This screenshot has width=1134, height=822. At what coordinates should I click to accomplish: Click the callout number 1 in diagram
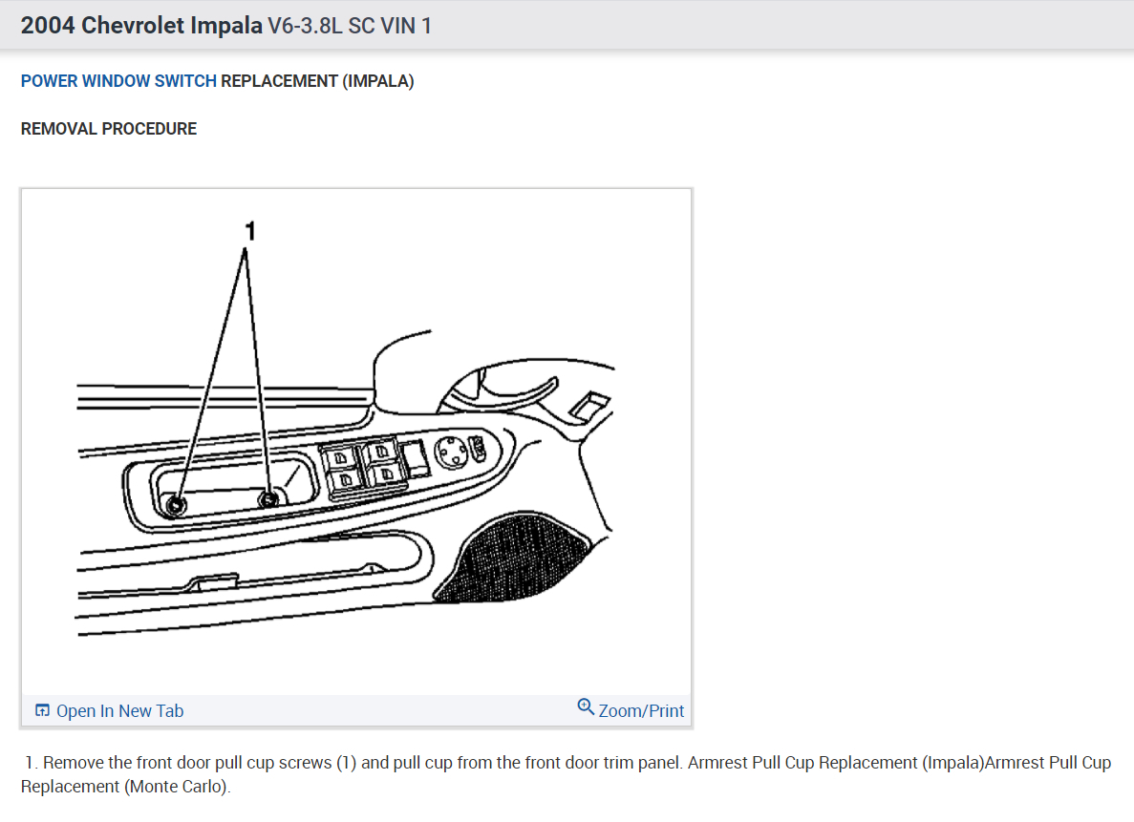pos(250,231)
